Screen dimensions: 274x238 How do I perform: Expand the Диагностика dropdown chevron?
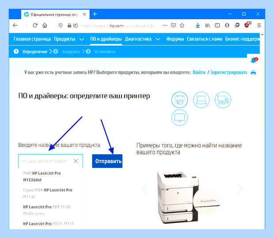158,39
